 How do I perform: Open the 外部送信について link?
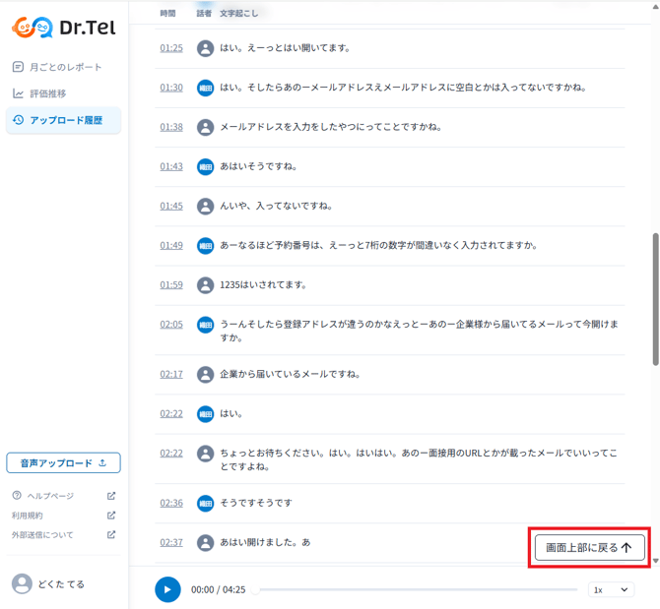point(42,535)
